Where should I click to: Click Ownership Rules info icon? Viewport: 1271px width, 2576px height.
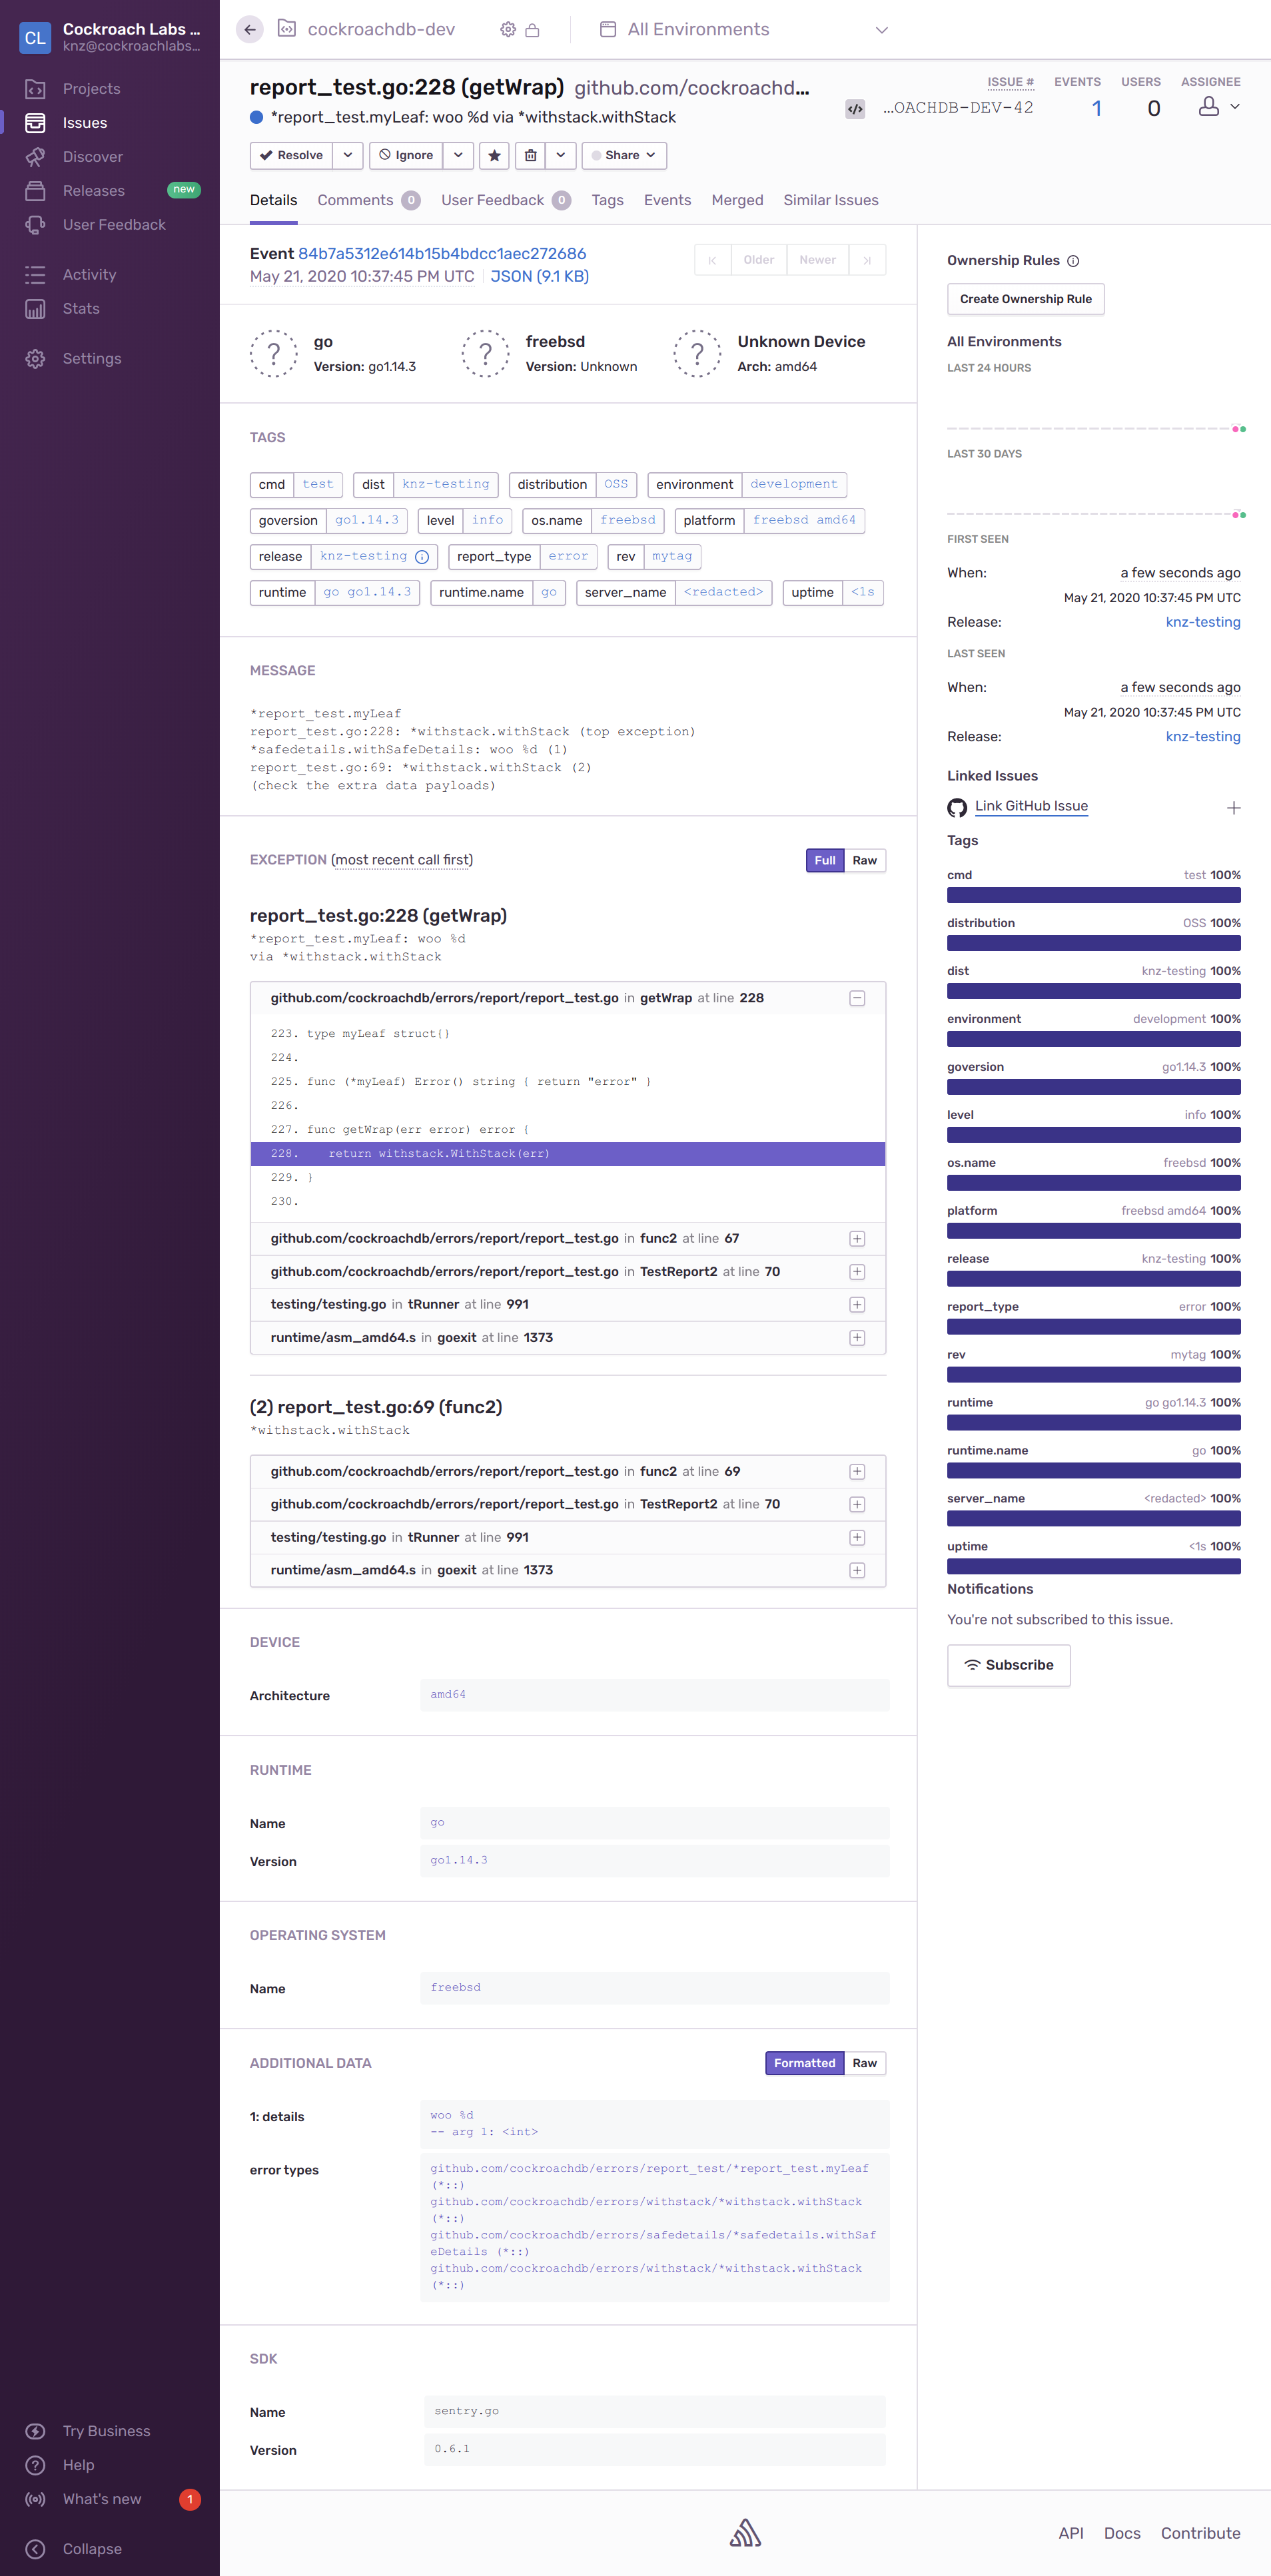click(1073, 261)
